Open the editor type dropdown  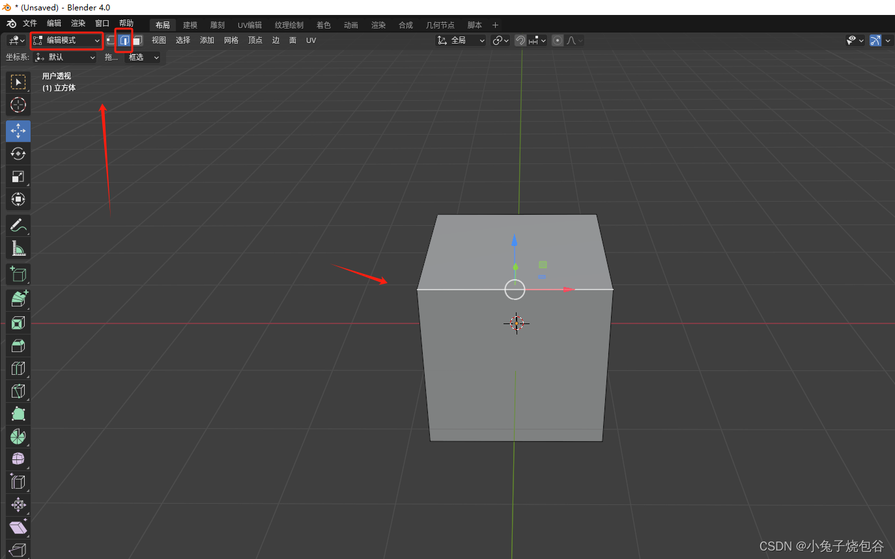tap(17, 40)
